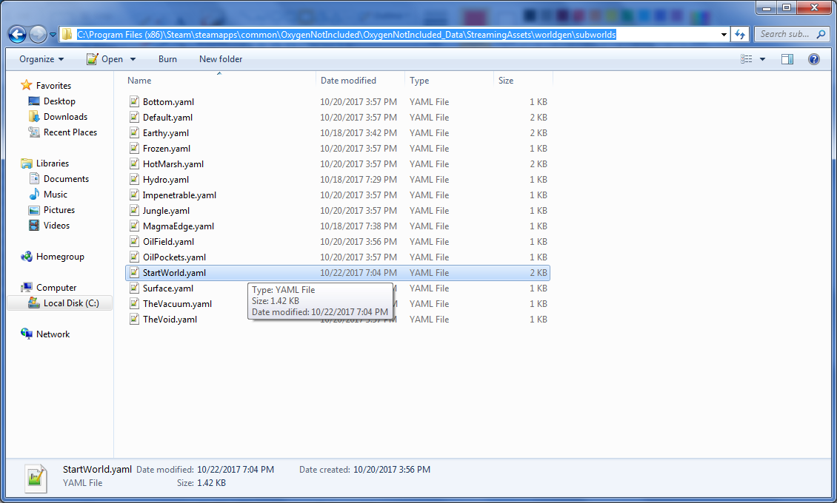This screenshot has height=503, width=837.
Task: Click the date 10/18/2017 3:42 PM cell
Action: (x=359, y=132)
